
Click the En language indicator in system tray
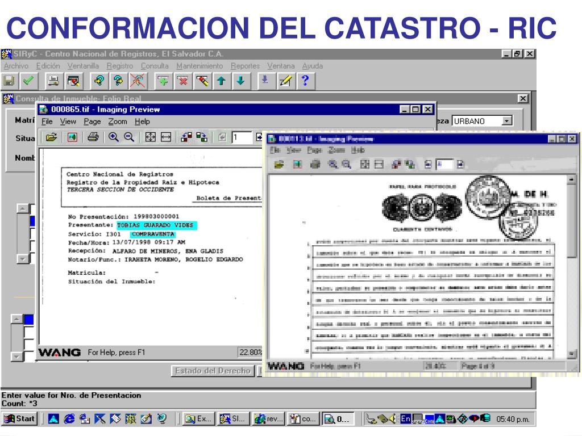tap(405, 418)
